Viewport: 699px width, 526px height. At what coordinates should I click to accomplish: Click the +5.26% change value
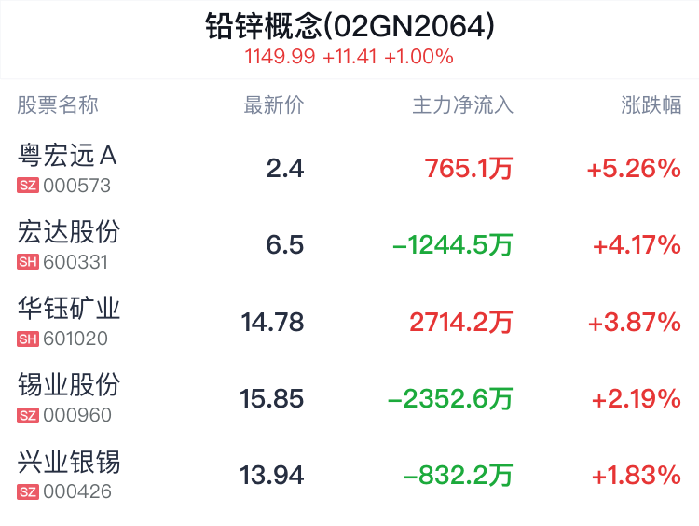point(634,169)
